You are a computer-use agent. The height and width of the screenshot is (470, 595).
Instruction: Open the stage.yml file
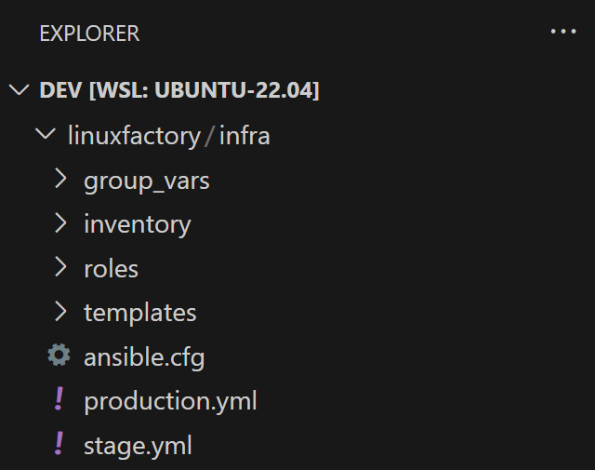[138, 446]
